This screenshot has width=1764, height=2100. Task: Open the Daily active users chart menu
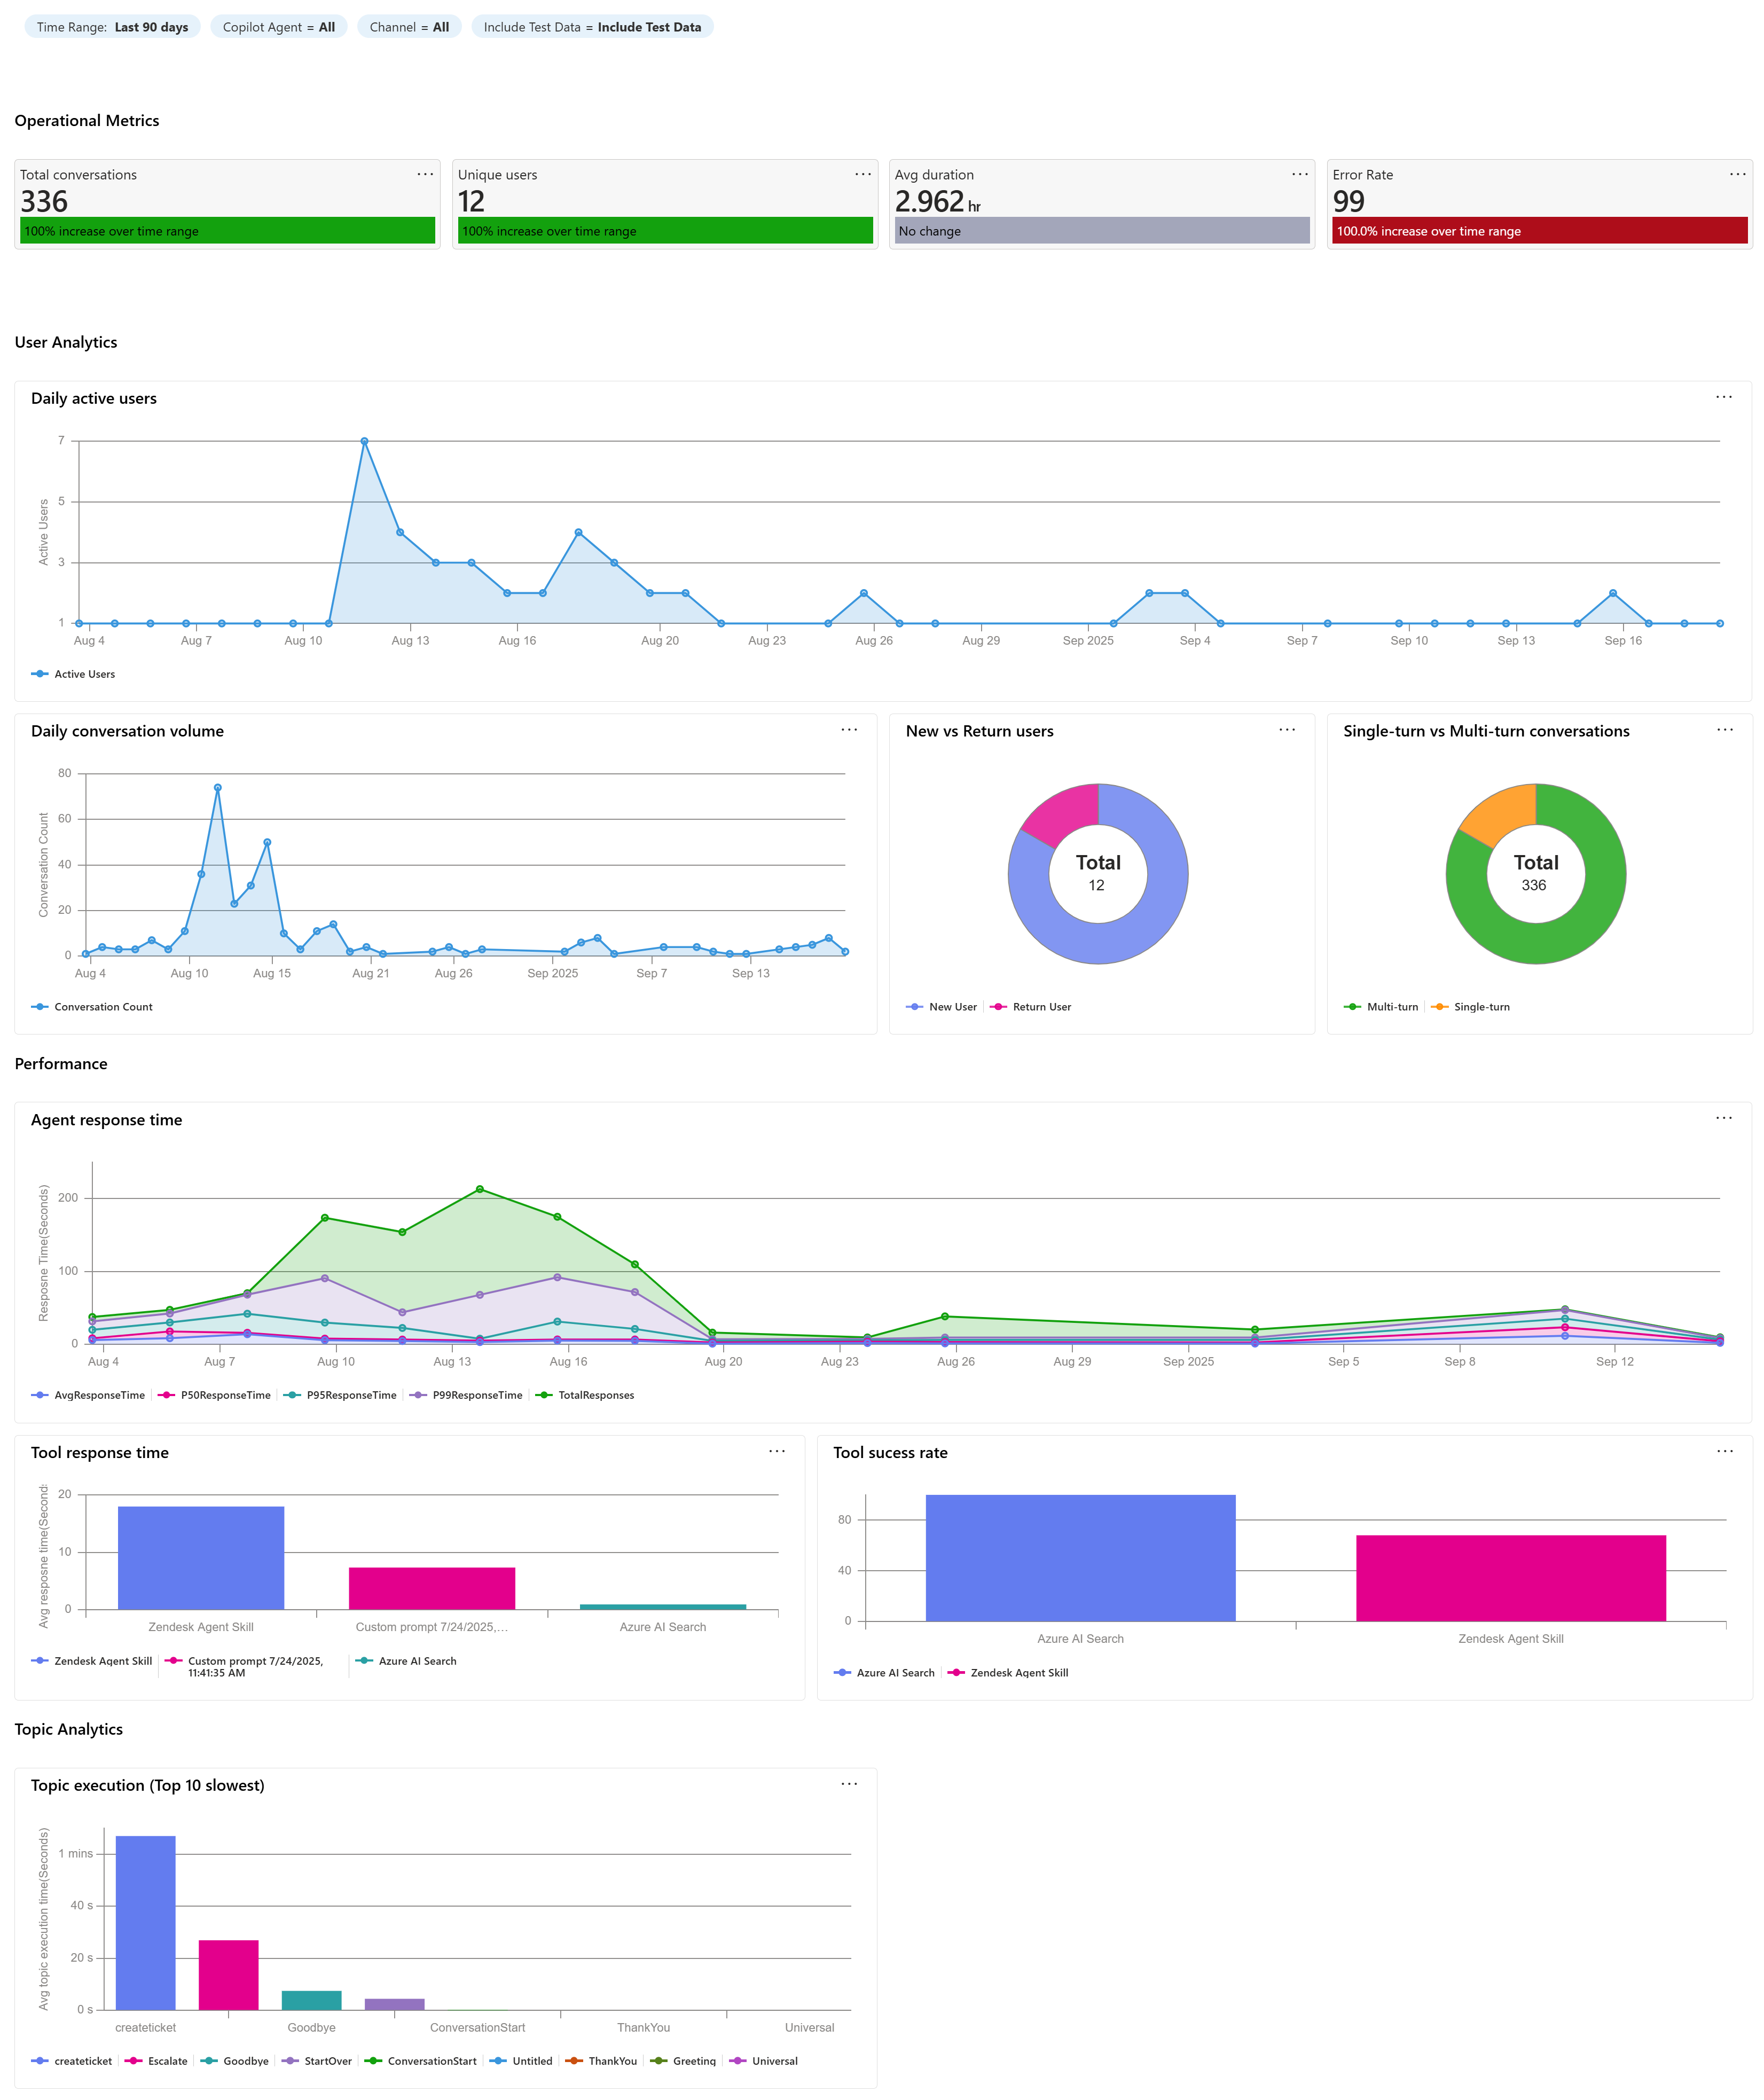click(1724, 397)
